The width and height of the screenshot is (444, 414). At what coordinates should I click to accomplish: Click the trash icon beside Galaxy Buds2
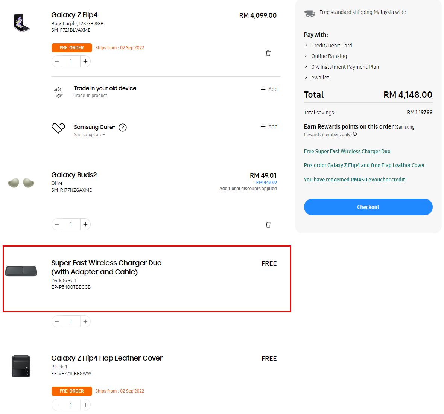pyautogui.click(x=268, y=224)
